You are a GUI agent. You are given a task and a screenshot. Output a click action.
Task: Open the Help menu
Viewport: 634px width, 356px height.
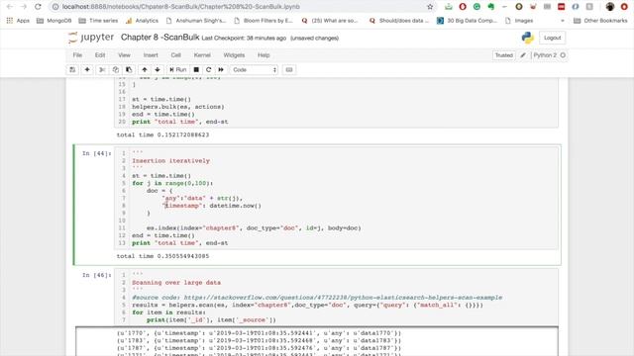click(264, 55)
